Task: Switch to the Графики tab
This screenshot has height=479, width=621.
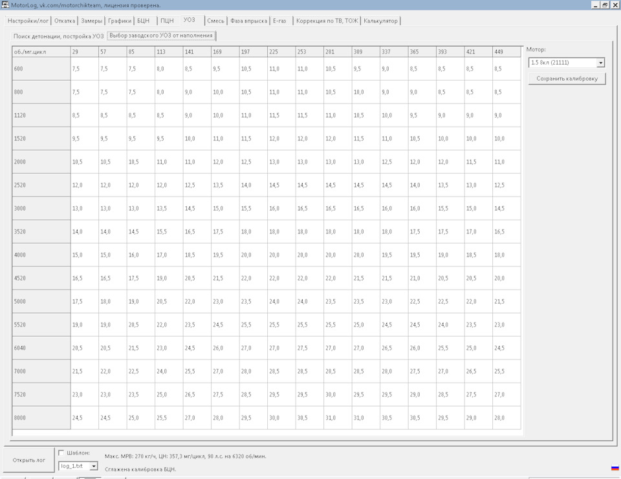Action: tap(120, 21)
